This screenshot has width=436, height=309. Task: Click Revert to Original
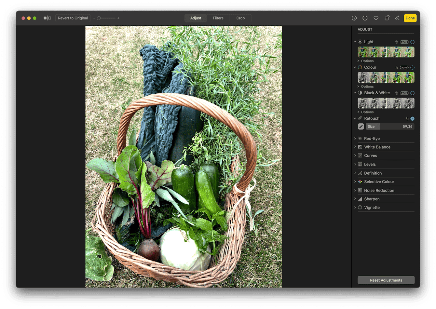[x=73, y=18]
